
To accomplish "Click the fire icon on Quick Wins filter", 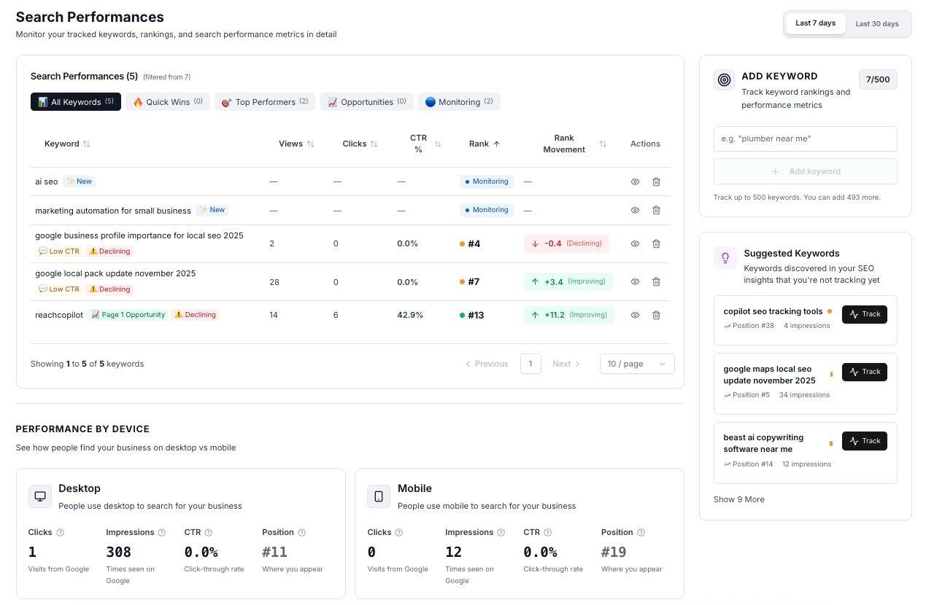I will (x=138, y=101).
